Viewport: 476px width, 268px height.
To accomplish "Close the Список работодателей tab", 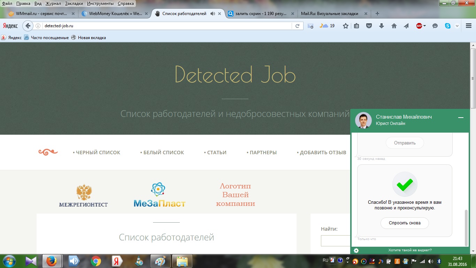I will 220,14.
